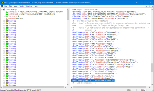The width and height of the screenshot is (154, 92).
Task: Click the EndTypeMap SKEY="SC" Thread line
Action: coord(94,58)
